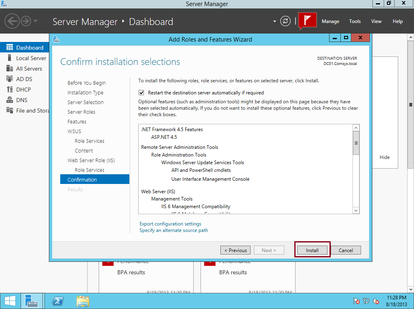
Task: Click Export configuration settings link
Action: click(x=170, y=223)
